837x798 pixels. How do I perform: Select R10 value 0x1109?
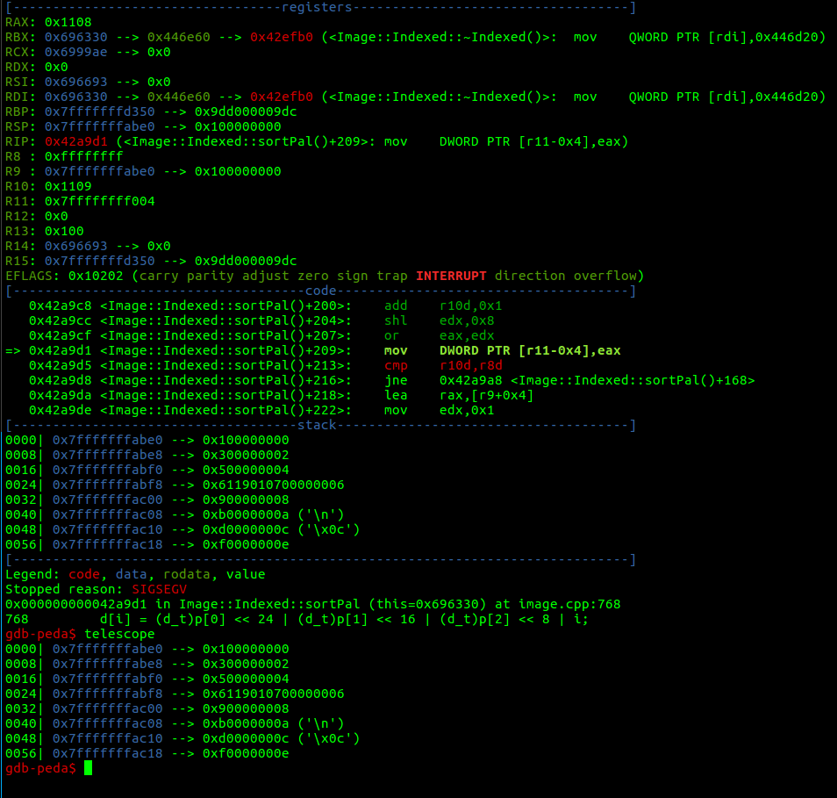point(68,187)
